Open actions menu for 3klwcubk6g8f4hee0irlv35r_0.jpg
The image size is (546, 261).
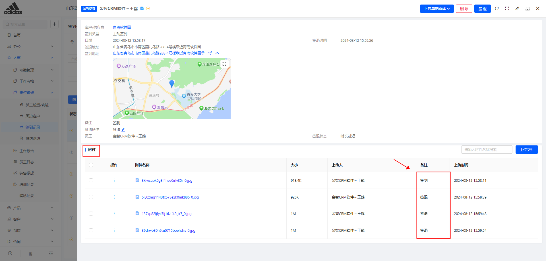(114, 180)
